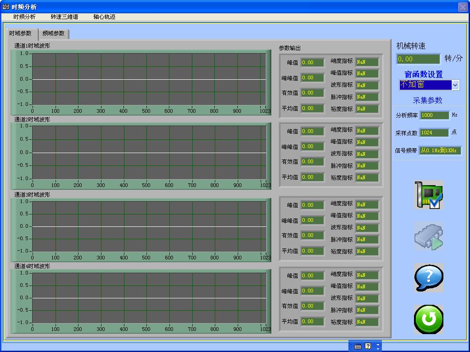Viewport: 470px width, 352px height.
Task: Expand the 窗函数设置 dropdown arrow
Action: click(x=455, y=85)
